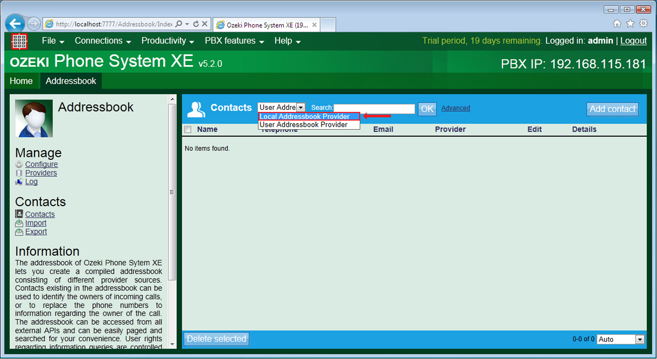This screenshot has width=657, height=359.
Task: Open browser tools gear icon
Action: click(643, 24)
